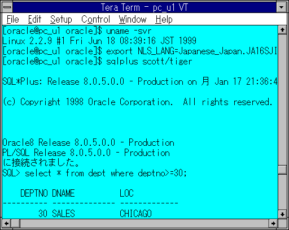Screen dimensions: 289x230
Task: Click the 'Linux 2.2.9 #1 Fri Jun 18' line
Action: (x=99, y=41)
